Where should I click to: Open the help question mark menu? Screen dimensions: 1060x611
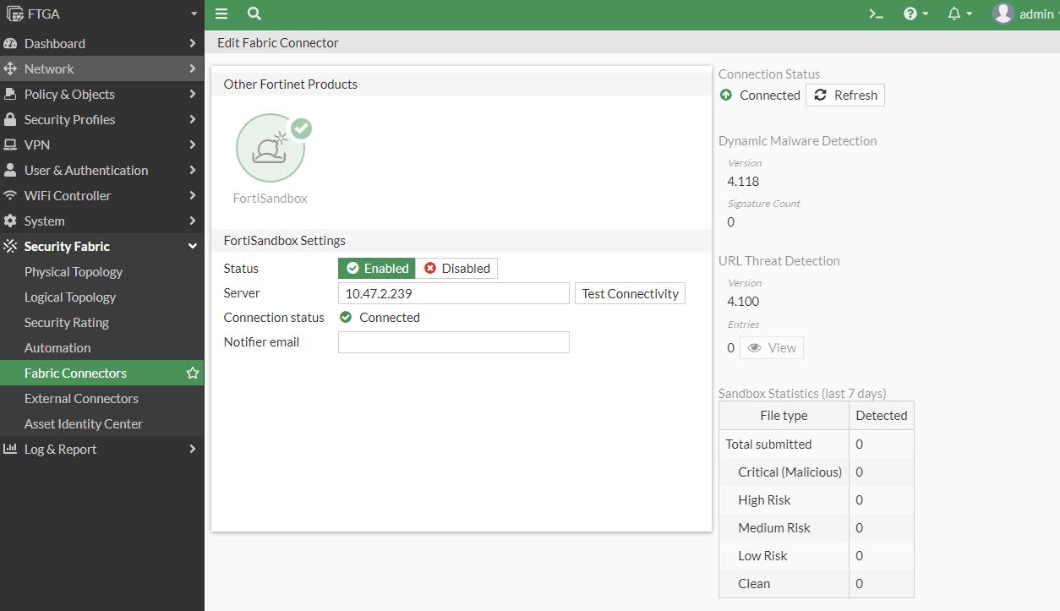915,14
